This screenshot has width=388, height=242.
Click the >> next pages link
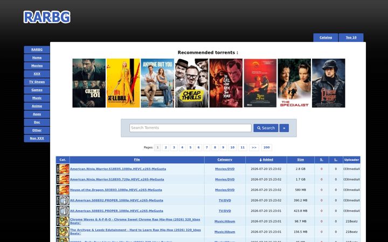pyautogui.click(x=254, y=147)
